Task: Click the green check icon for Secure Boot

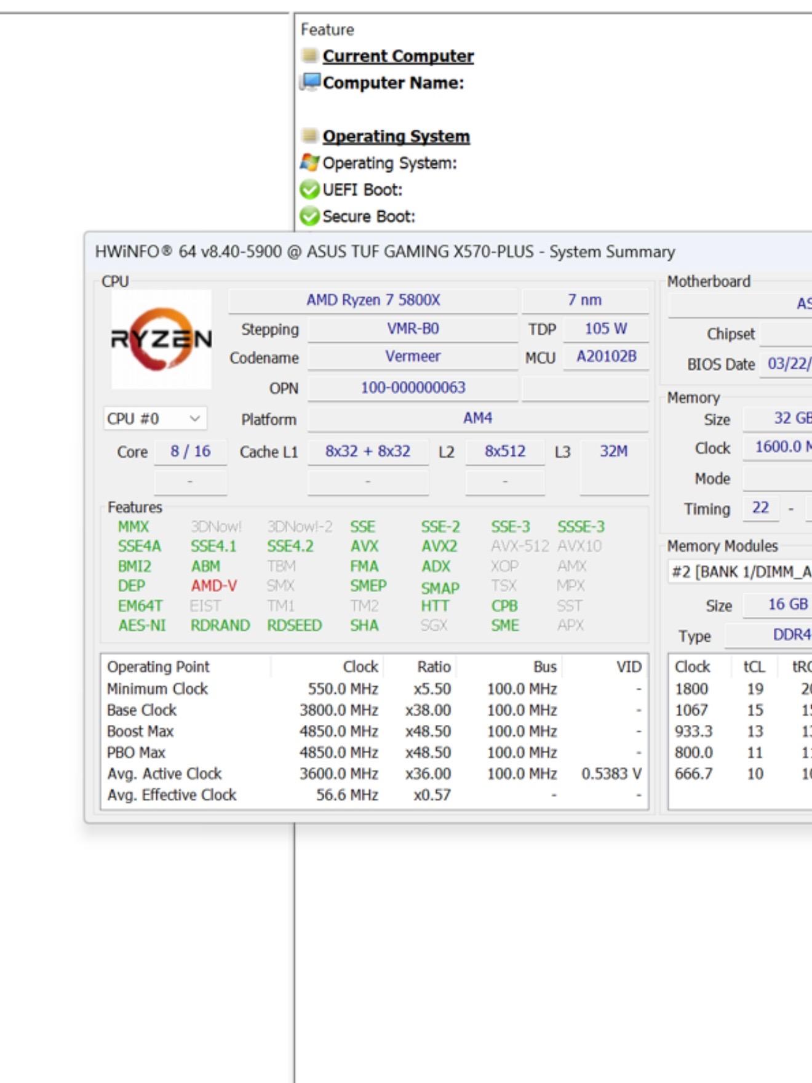Action: tap(309, 217)
